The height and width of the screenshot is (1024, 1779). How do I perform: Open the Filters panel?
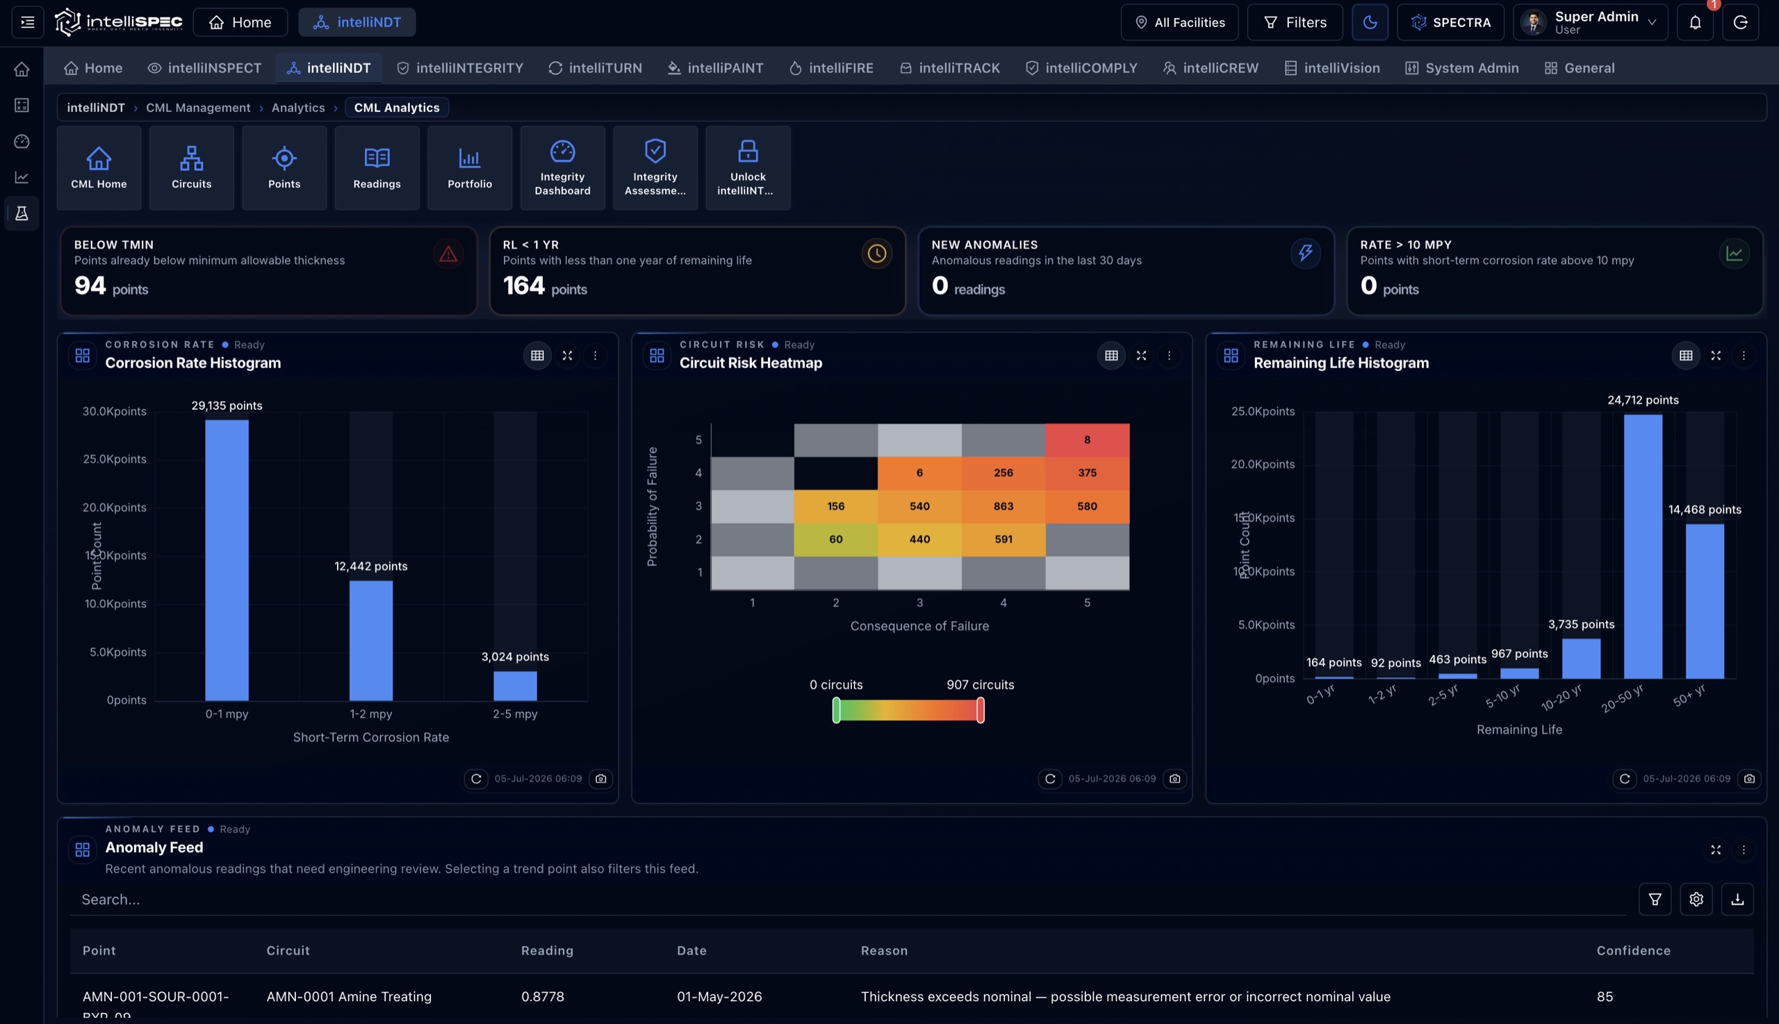(1295, 22)
